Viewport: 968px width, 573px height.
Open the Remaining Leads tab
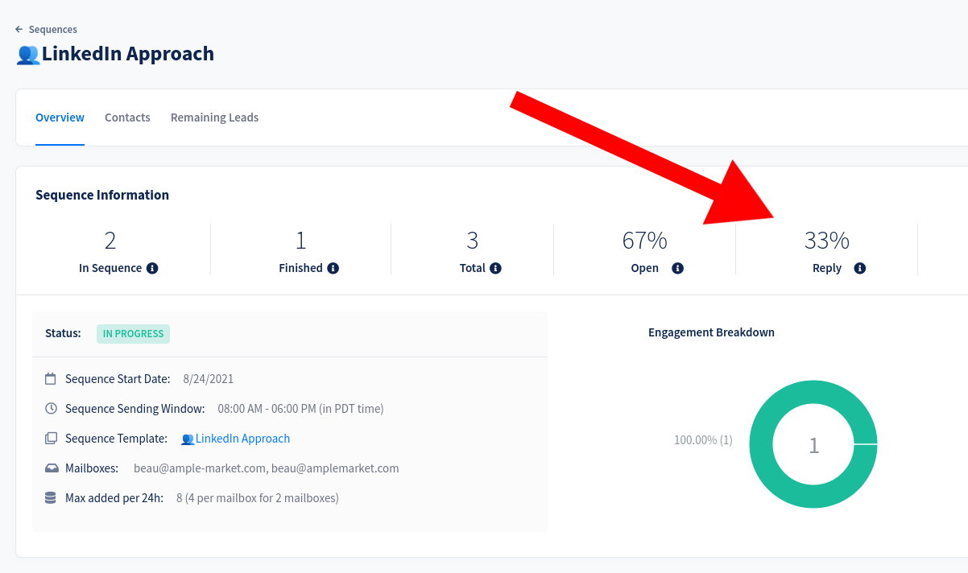215,117
